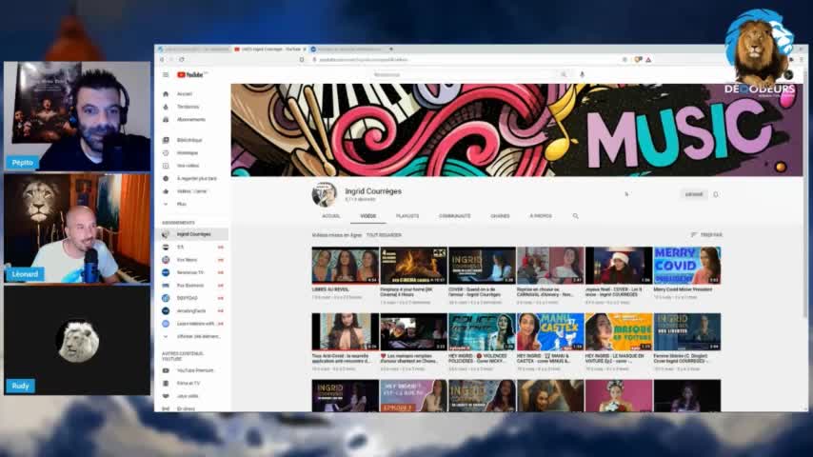This screenshot has height=457, width=813.
Task: Click the red triangle icon in address bar
Action: [648, 60]
